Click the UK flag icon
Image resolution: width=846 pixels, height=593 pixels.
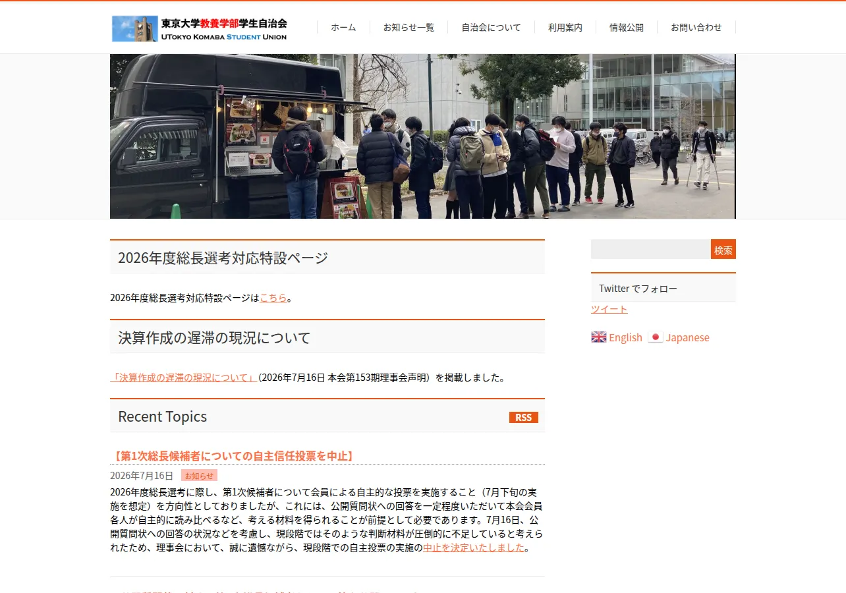599,337
